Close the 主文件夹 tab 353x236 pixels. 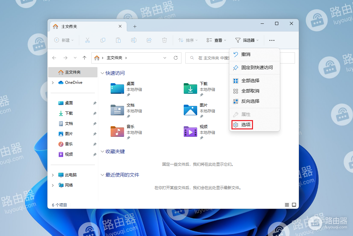tap(120, 26)
